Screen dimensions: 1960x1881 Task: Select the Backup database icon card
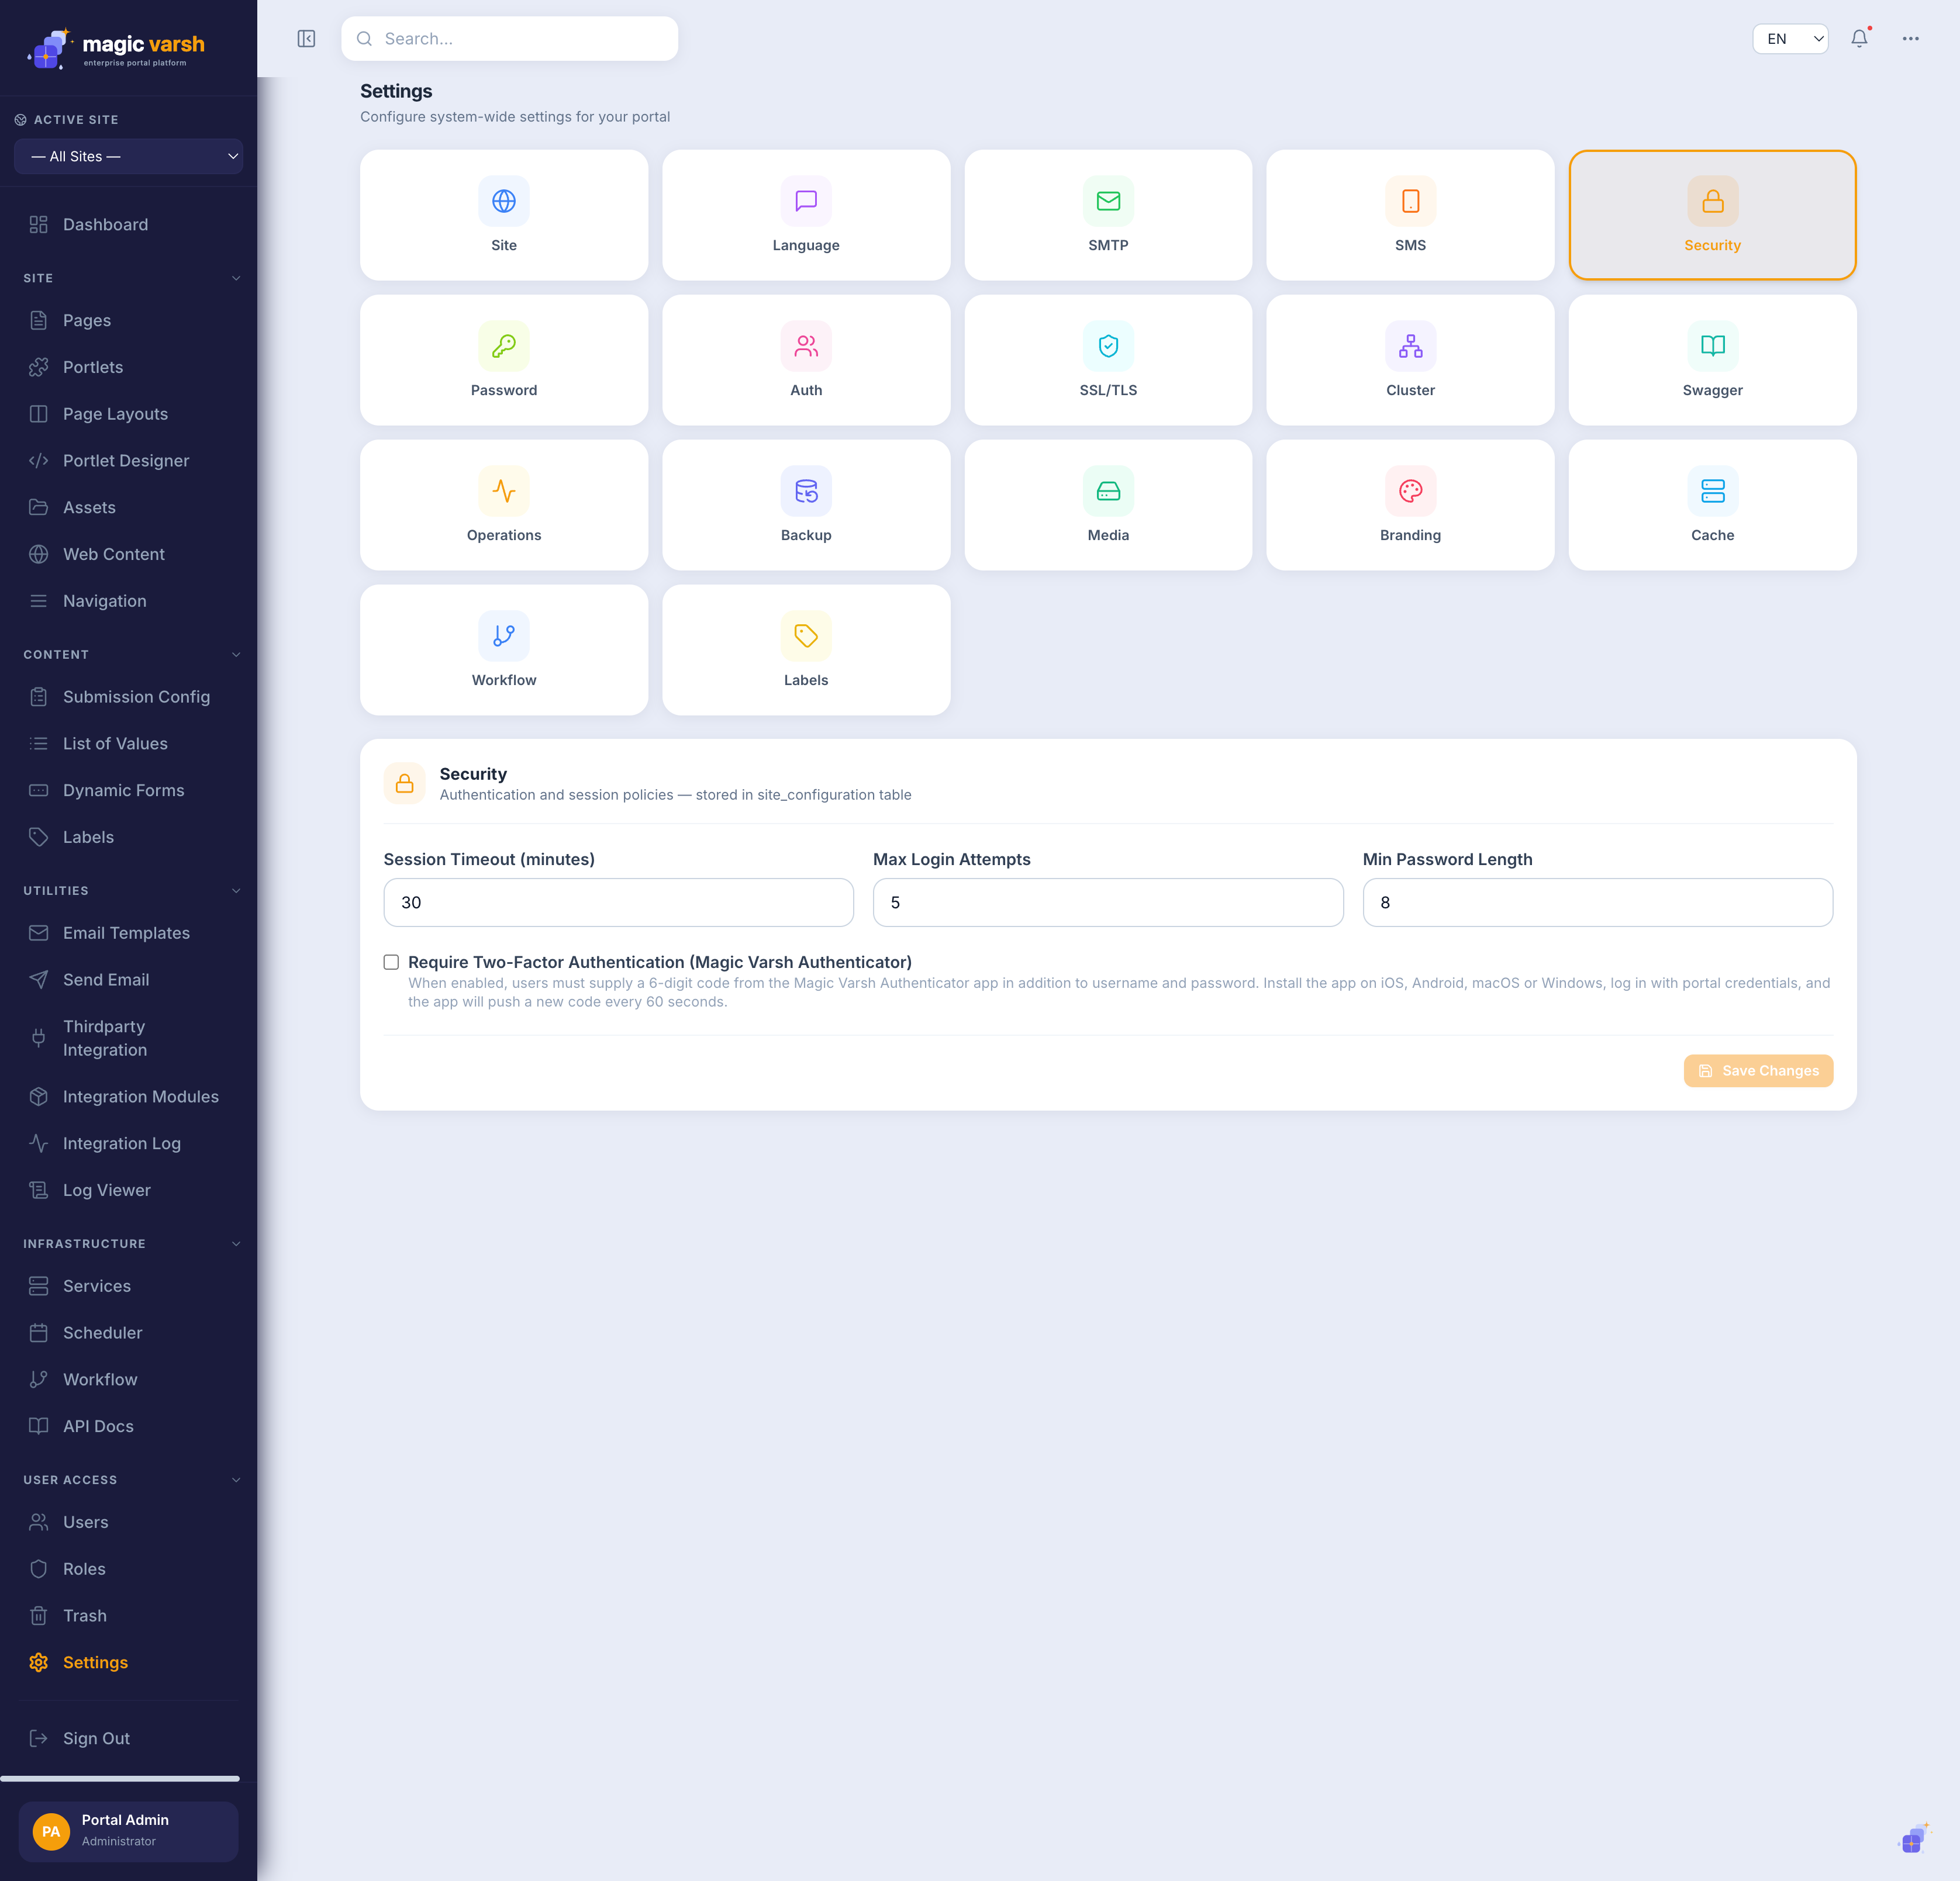806,504
